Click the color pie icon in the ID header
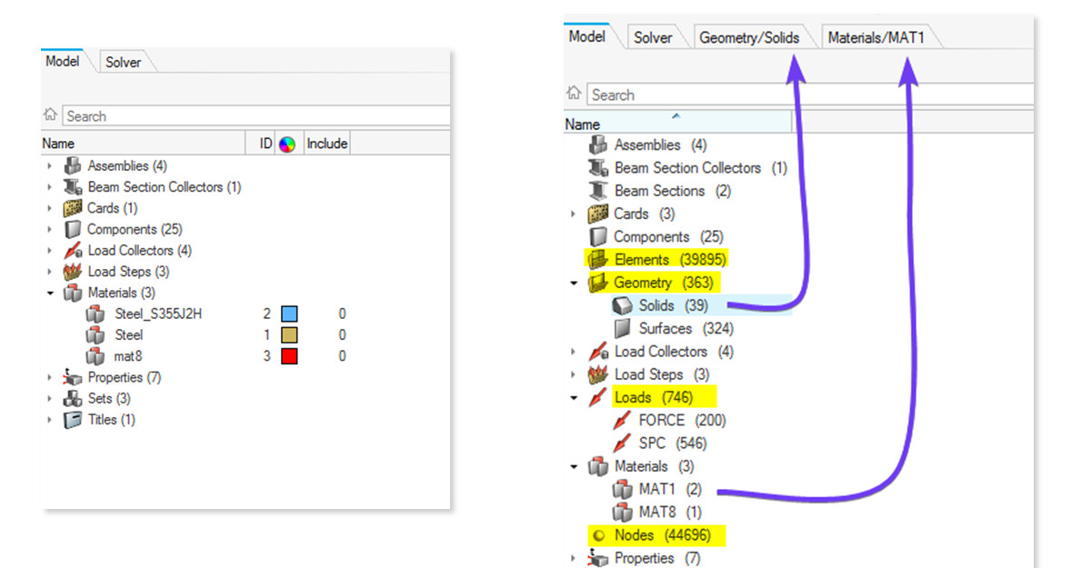Screen dimensions: 1091x568 (x=288, y=143)
